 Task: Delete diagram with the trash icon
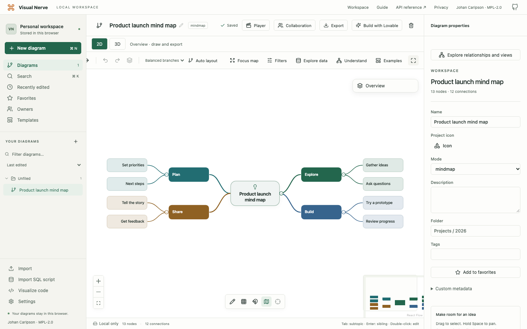(411, 26)
